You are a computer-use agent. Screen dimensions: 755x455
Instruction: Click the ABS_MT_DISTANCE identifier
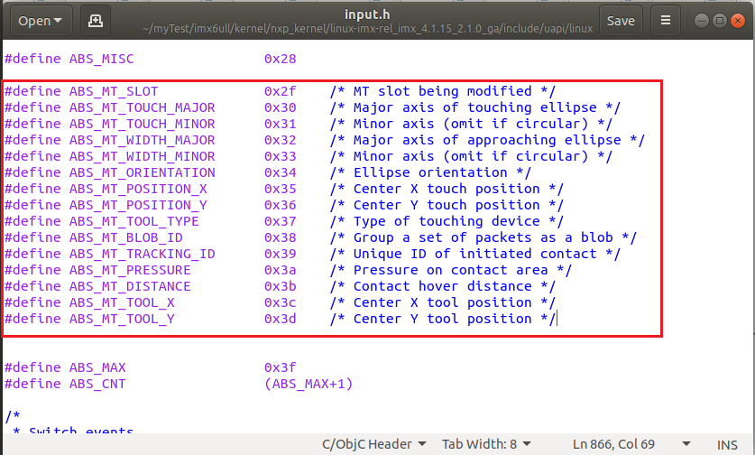(x=130, y=286)
